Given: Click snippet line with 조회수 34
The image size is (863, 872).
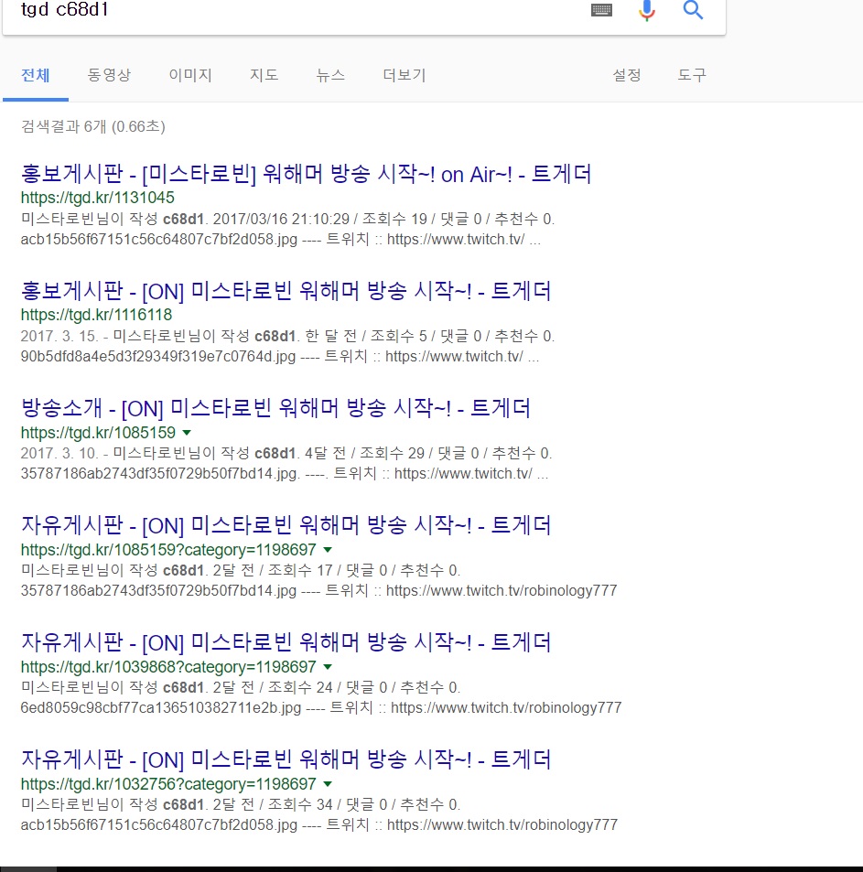Looking at the screenshot, I should [x=241, y=804].
